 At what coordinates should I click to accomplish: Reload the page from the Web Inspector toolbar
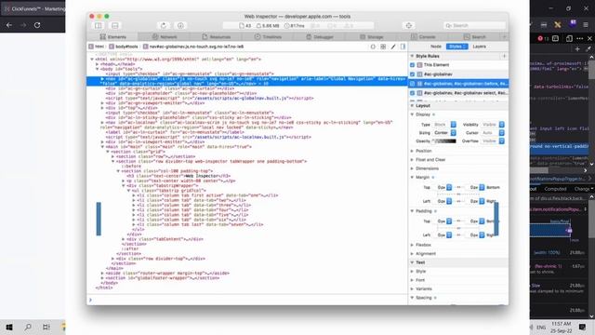pyautogui.click(x=164, y=25)
